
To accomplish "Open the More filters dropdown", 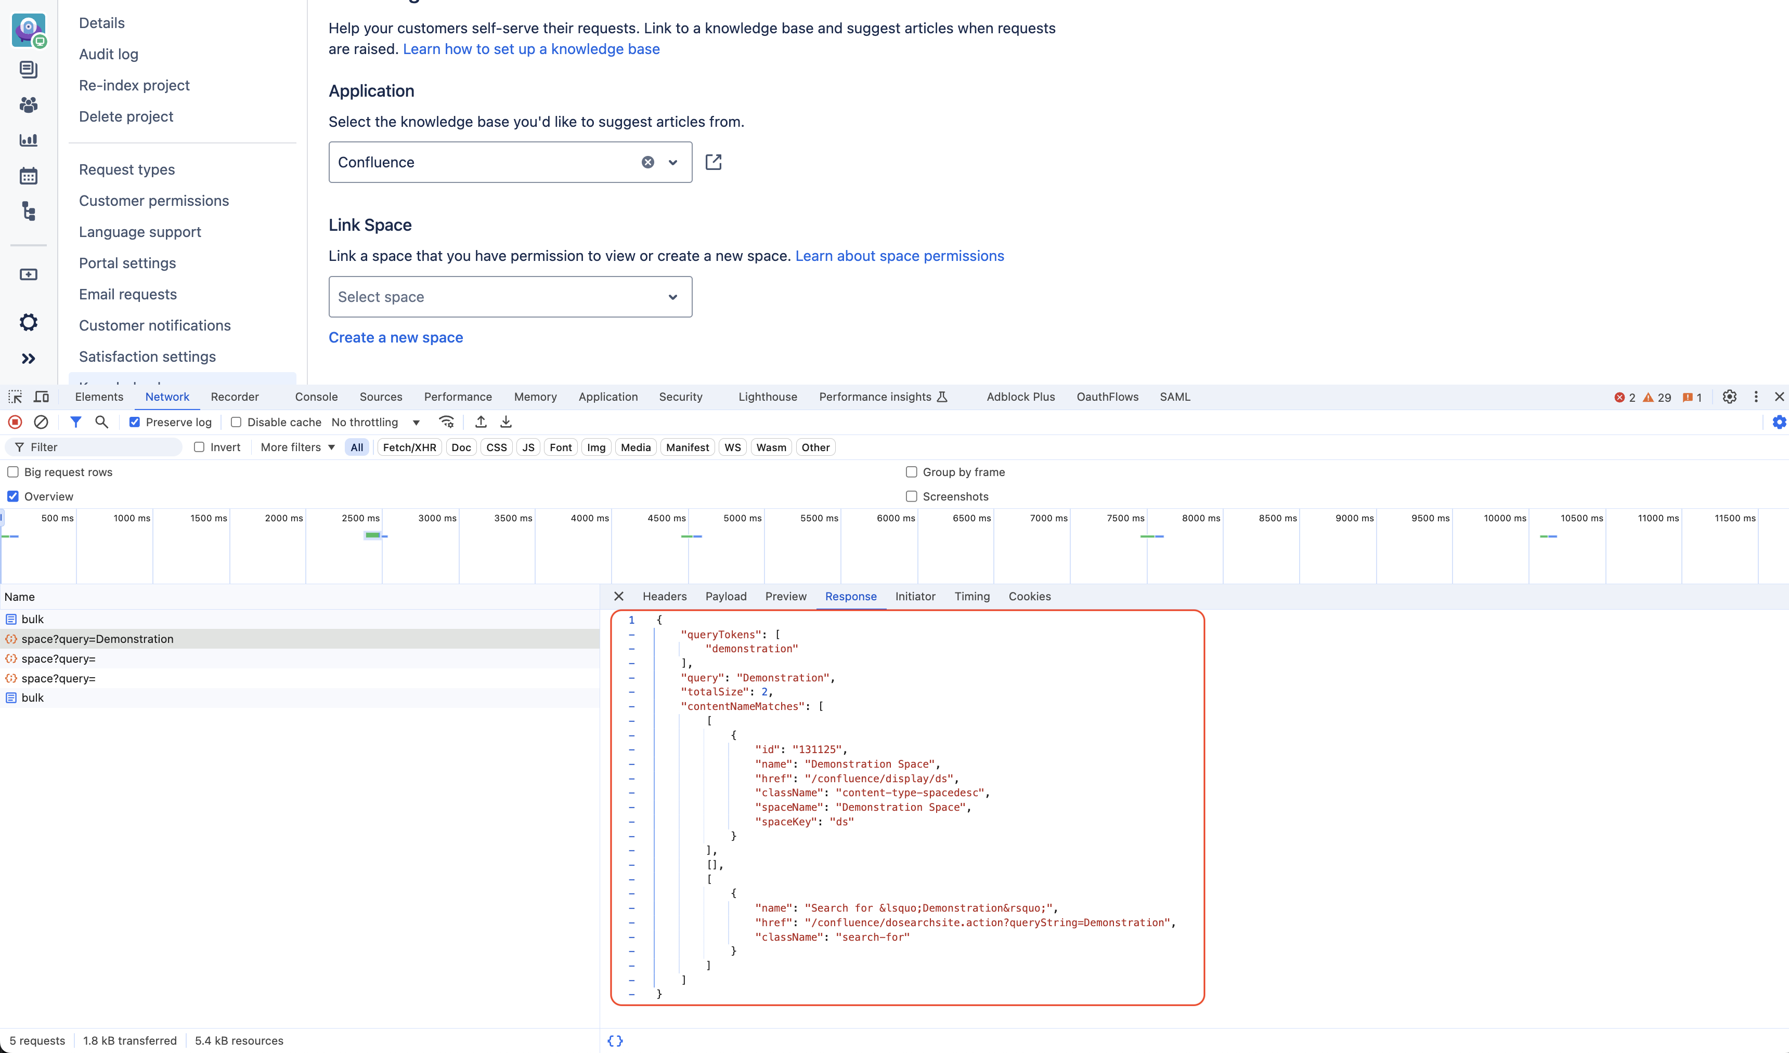I will [x=297, y=447].
